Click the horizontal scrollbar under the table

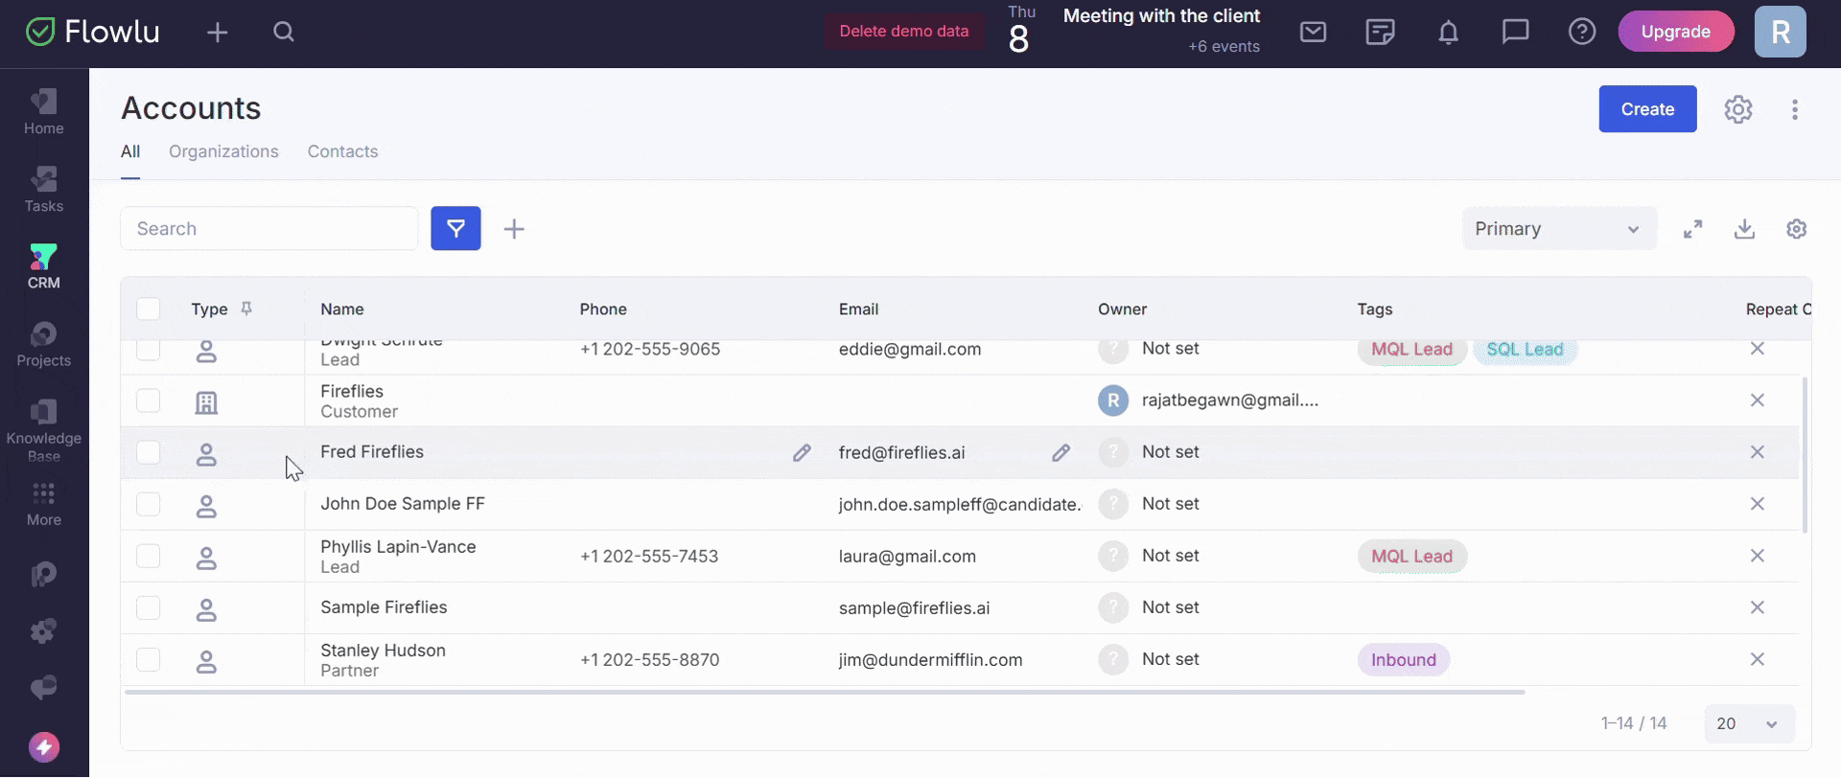coord(825,692)
